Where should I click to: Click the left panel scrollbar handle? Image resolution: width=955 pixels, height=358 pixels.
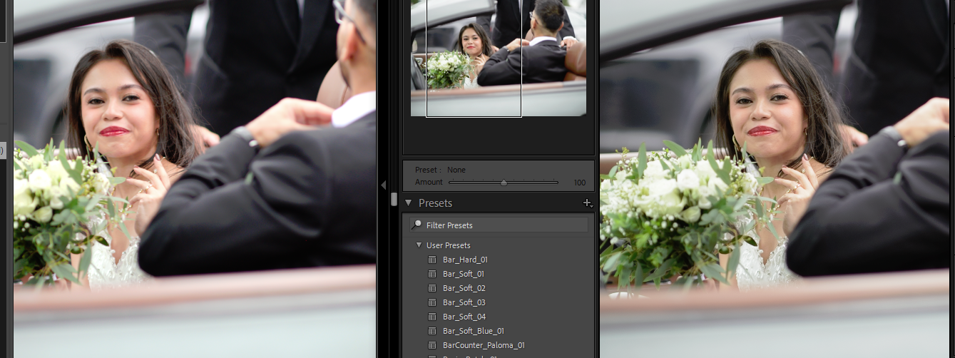pos(394,199)
